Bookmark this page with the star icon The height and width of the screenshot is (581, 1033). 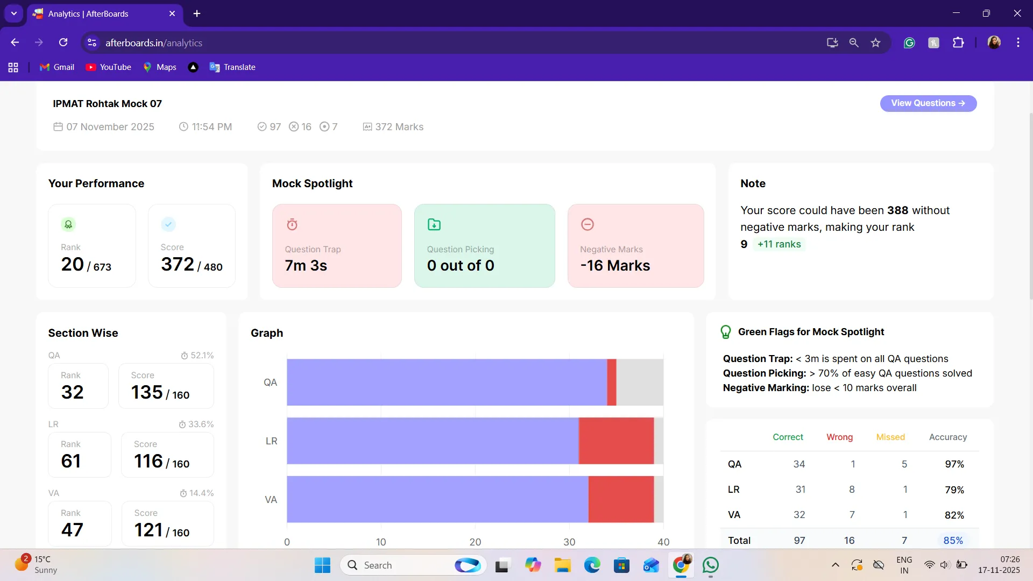pyautogui.click(x=875, y=42)
